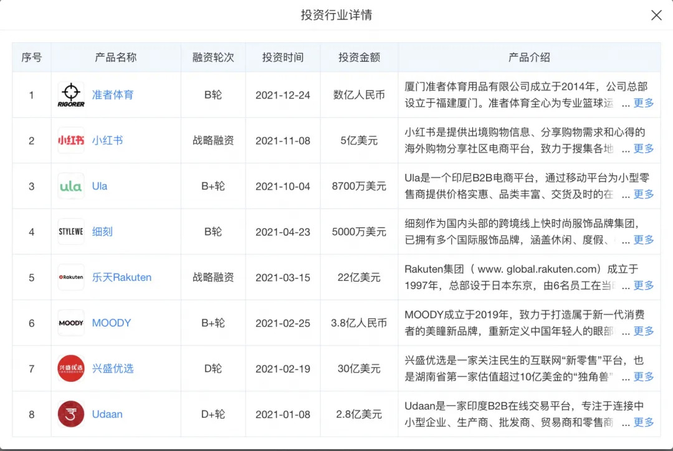673x451 pixels.
Task: Close the 投资行业详情 dialog
Action: click(656, 15)
